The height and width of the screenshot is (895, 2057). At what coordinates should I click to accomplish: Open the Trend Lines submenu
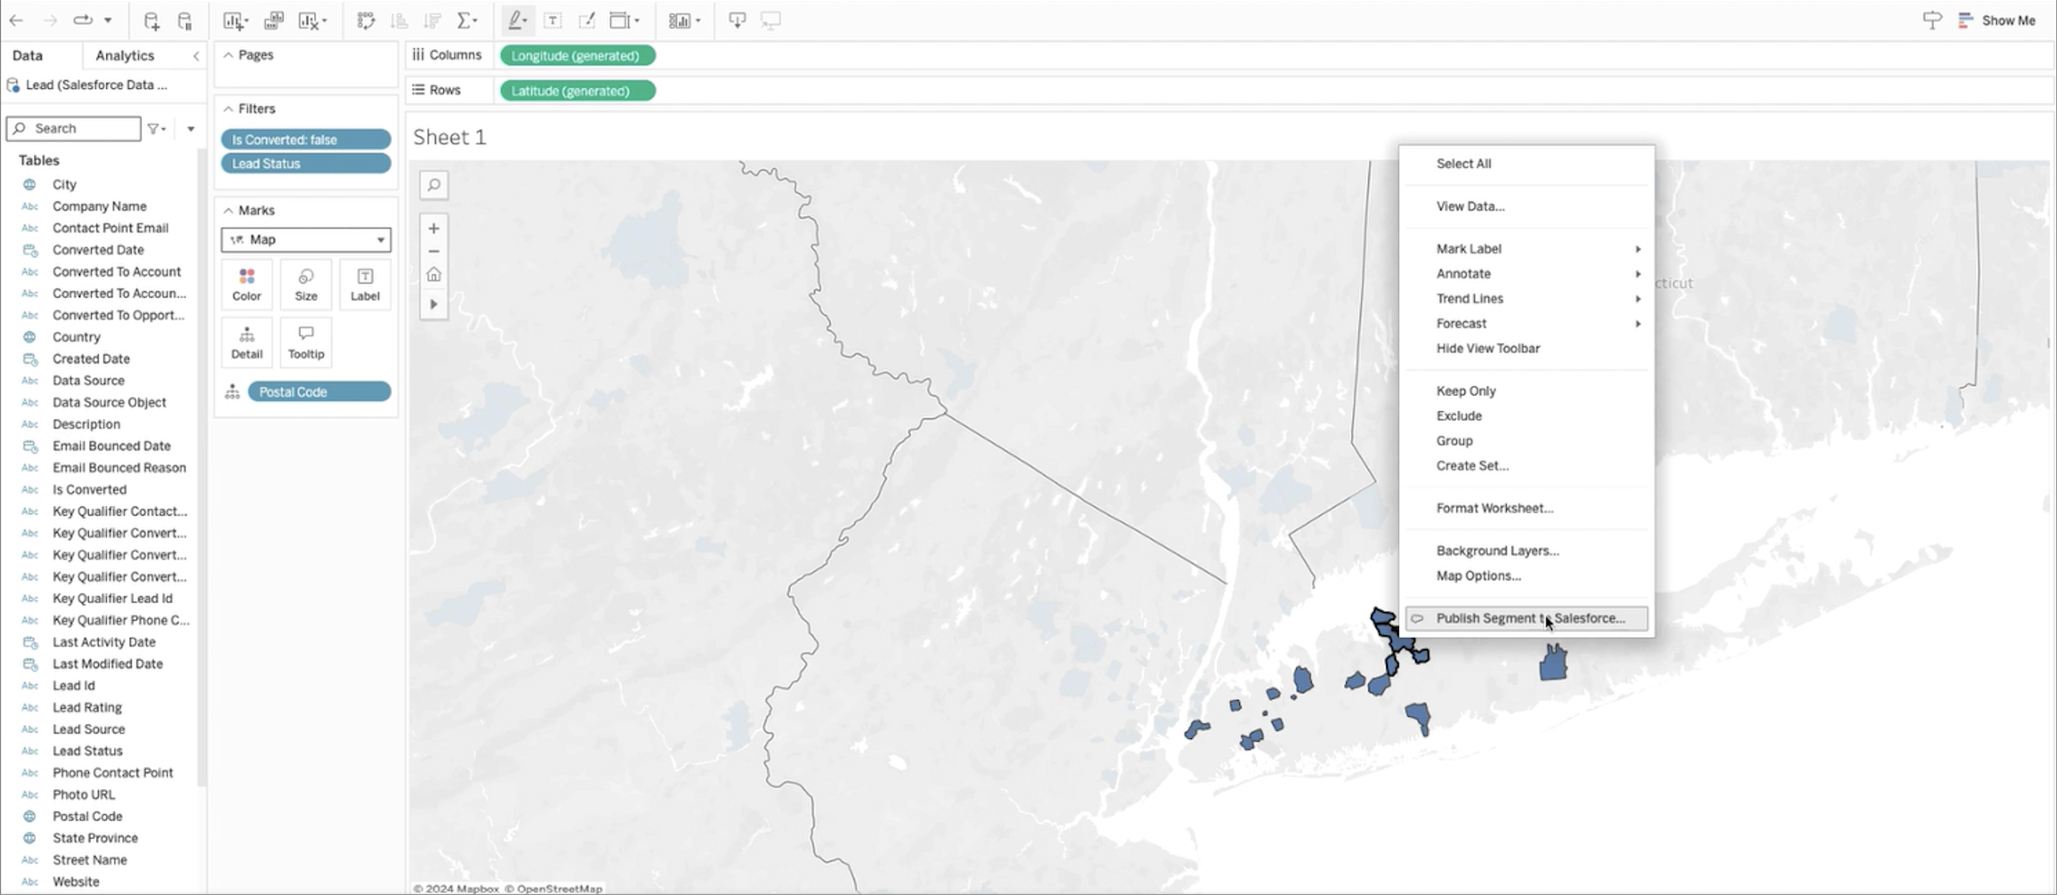click(x=1528, y=299)
